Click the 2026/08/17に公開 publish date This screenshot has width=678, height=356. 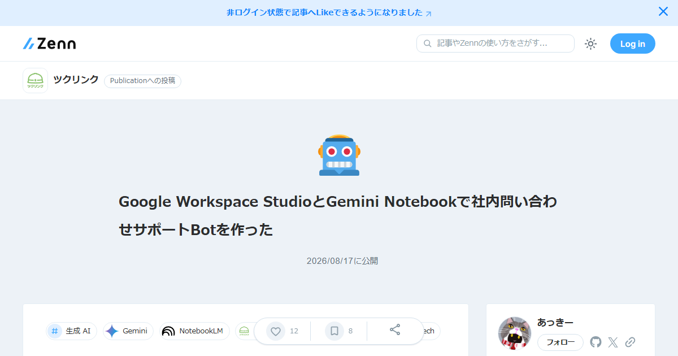coord(342,261)
